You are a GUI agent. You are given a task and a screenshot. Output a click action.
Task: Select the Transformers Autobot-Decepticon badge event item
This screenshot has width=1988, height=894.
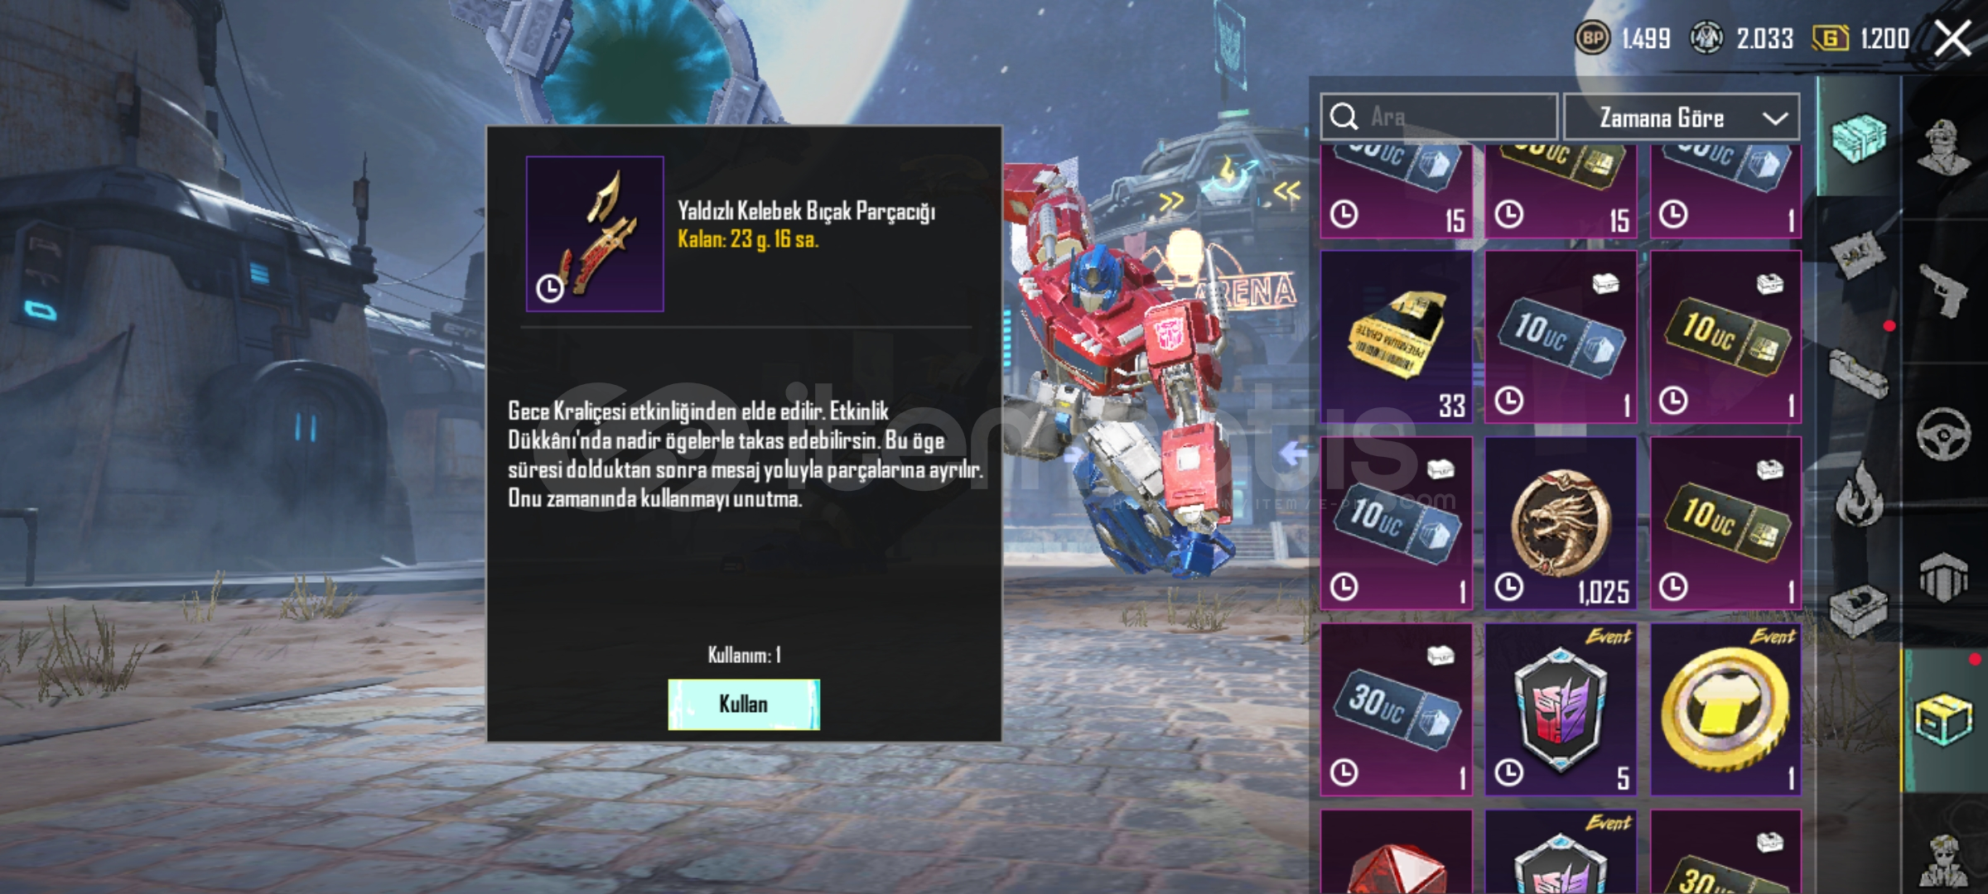click(x=1561, y=709)
